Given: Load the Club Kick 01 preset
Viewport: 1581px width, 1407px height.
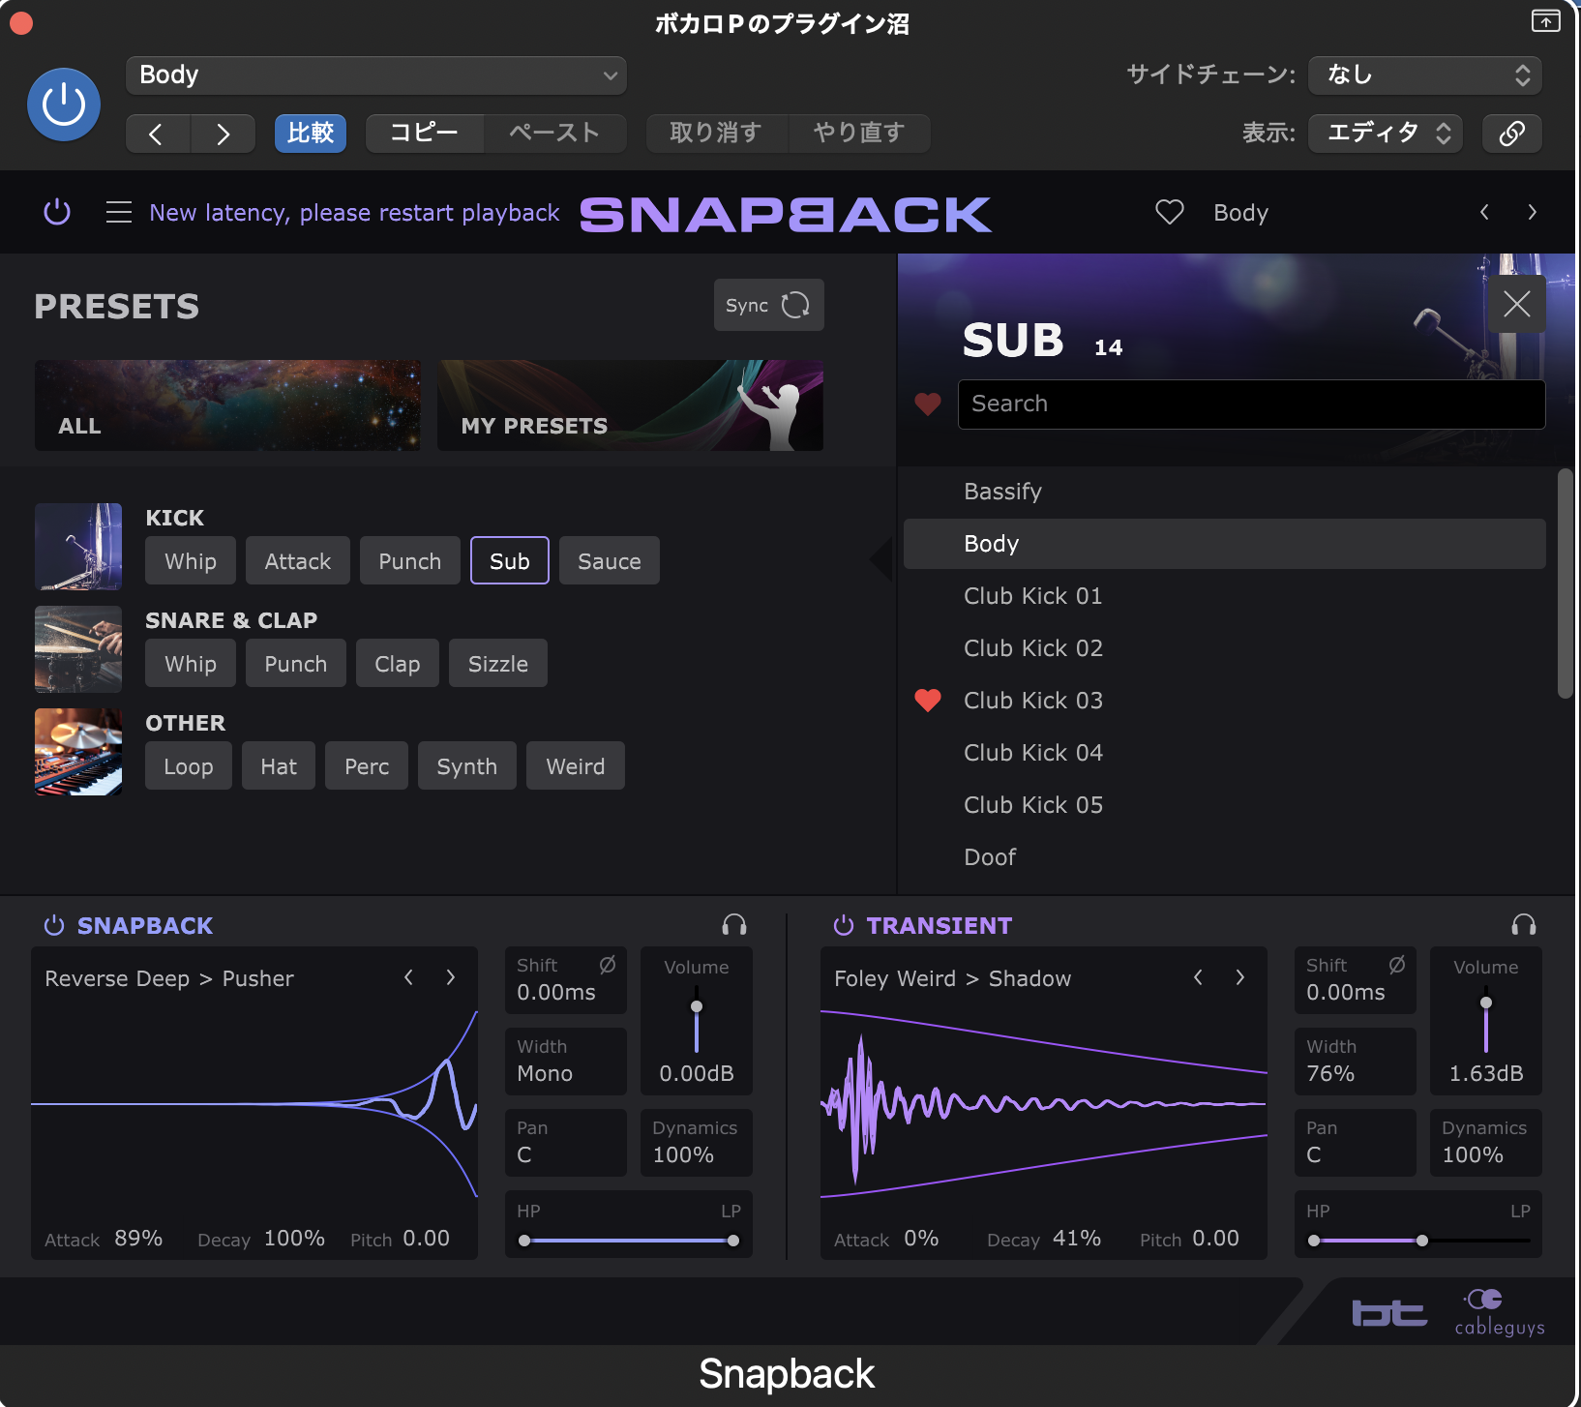Looking at the screenshot, I should pyautogui.click(x=1225, y=596).
